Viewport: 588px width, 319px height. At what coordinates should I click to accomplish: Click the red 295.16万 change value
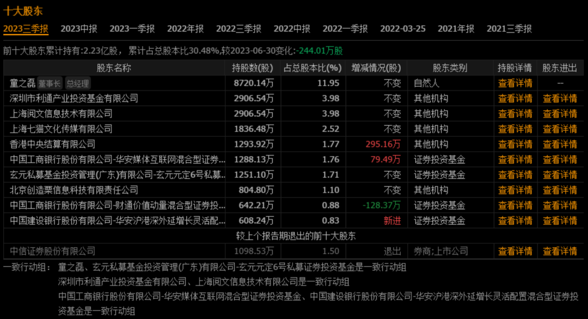(383, 144)
